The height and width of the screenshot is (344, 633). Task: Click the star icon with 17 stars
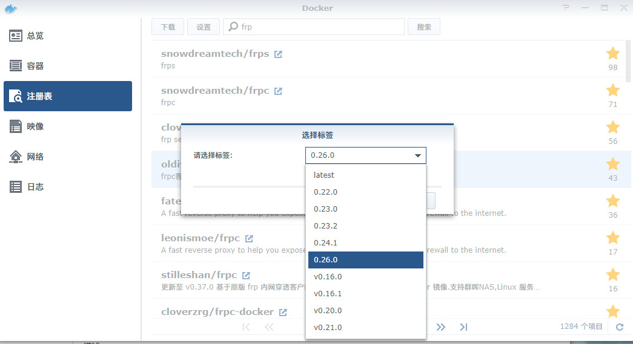click(x=613, y=238)
